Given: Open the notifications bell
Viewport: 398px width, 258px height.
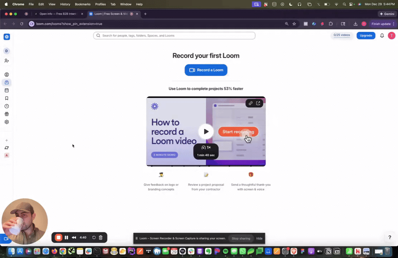Looking at the screenshot, I should click(x=382, y=35).
